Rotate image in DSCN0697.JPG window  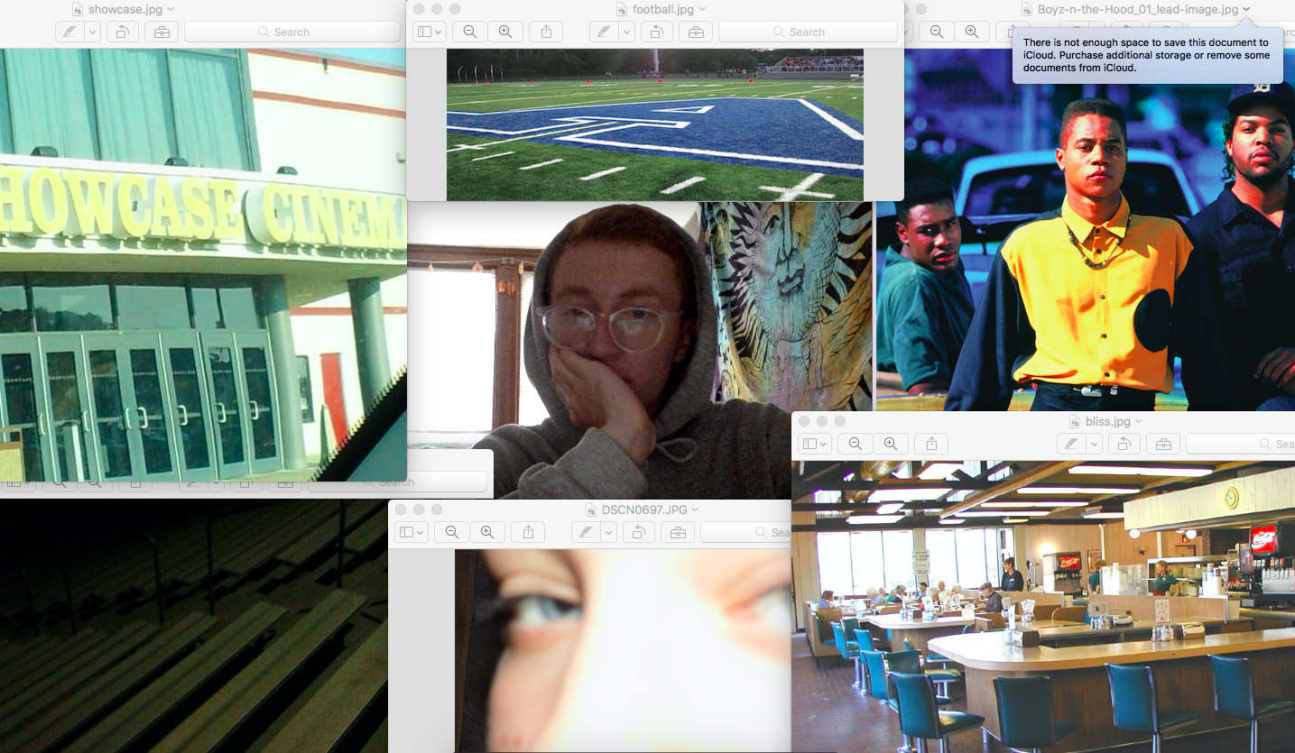pyautogui.click(x=639, y=532)
